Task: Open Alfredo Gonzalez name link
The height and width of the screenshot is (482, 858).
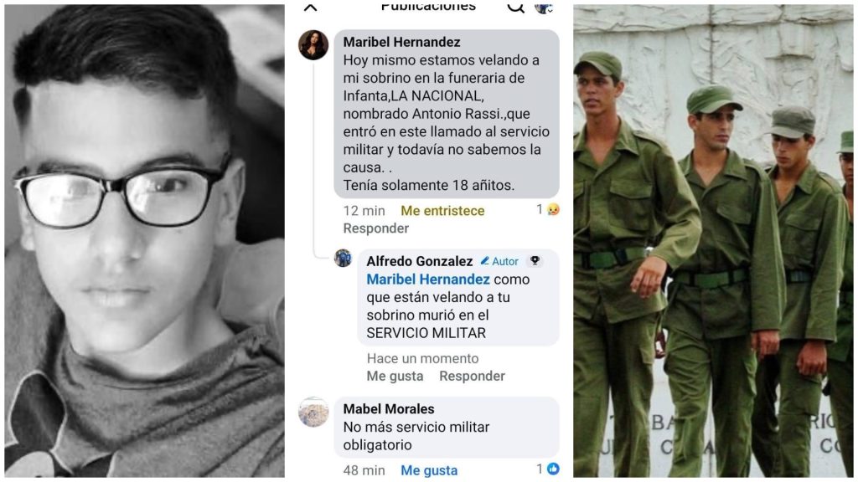Action: (x=419, y=261)
